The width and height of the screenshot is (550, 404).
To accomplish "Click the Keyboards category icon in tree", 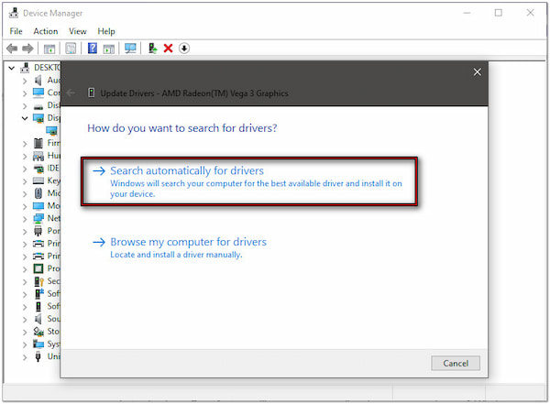I will (x=38, y=181).
